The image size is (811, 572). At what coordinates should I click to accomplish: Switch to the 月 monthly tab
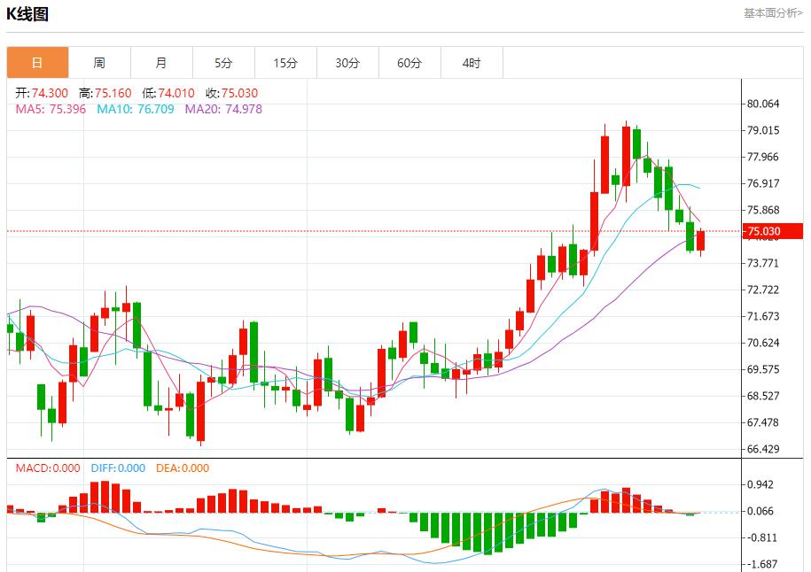click(x=161, y=63)
